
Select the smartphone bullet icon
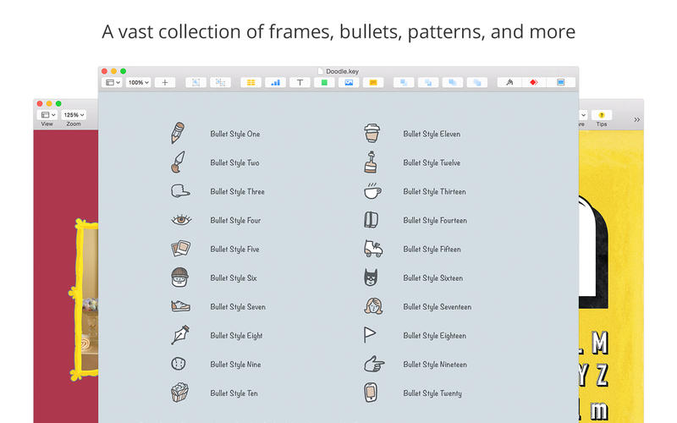point(371,393)
